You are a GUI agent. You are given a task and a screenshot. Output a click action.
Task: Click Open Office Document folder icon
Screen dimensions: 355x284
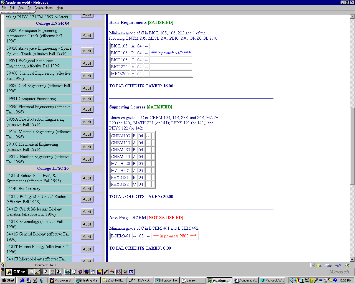click(x=37, y=272)
